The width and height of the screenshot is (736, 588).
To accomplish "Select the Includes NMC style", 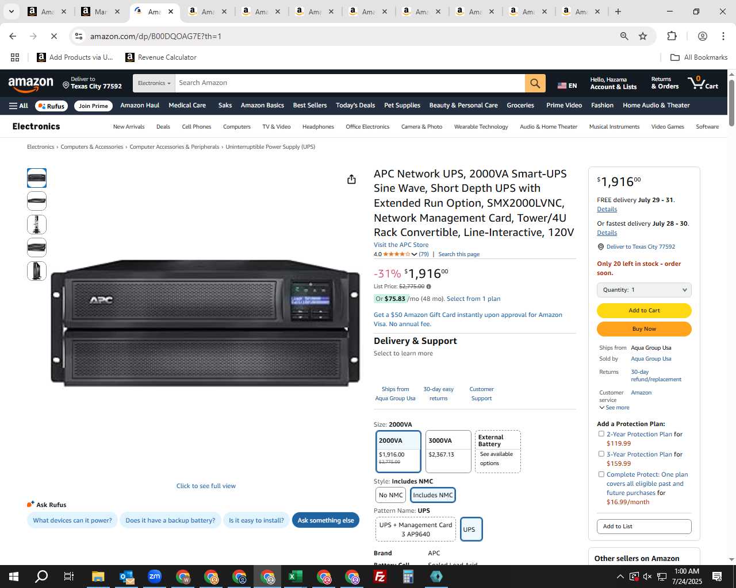I will pos(433,495).
